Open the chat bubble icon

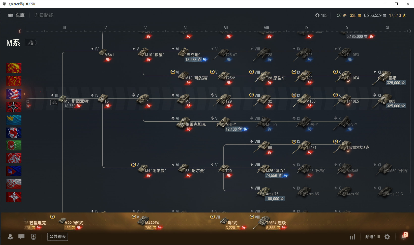click(x=21, y=237)
